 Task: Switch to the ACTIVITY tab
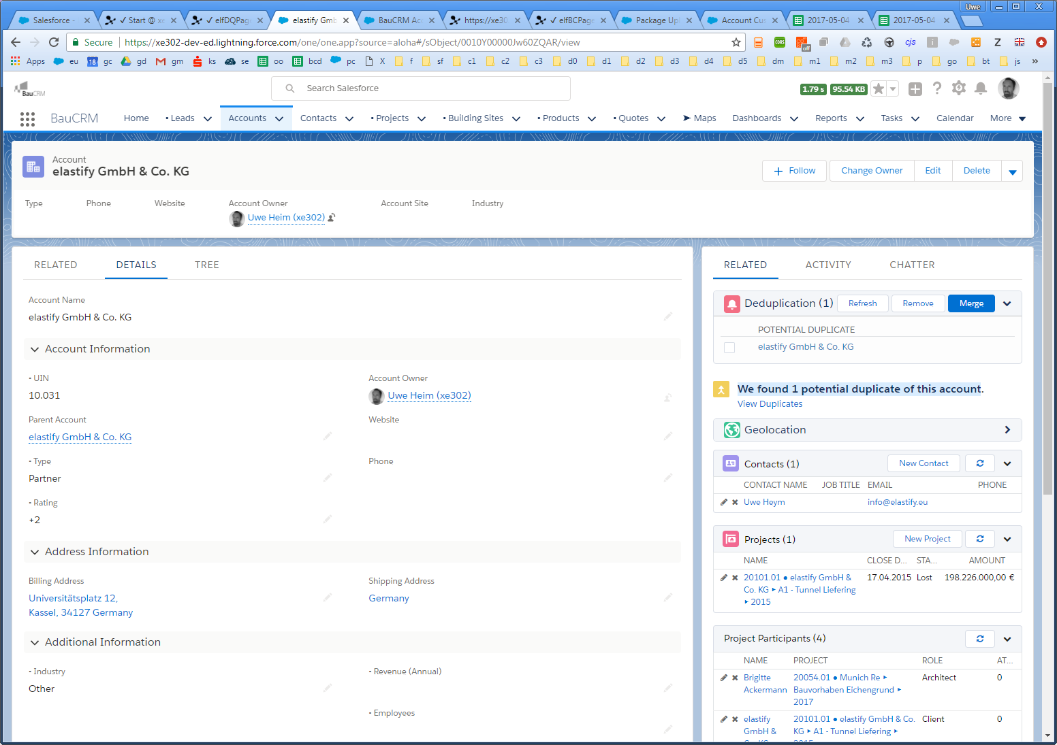[828, 265]
